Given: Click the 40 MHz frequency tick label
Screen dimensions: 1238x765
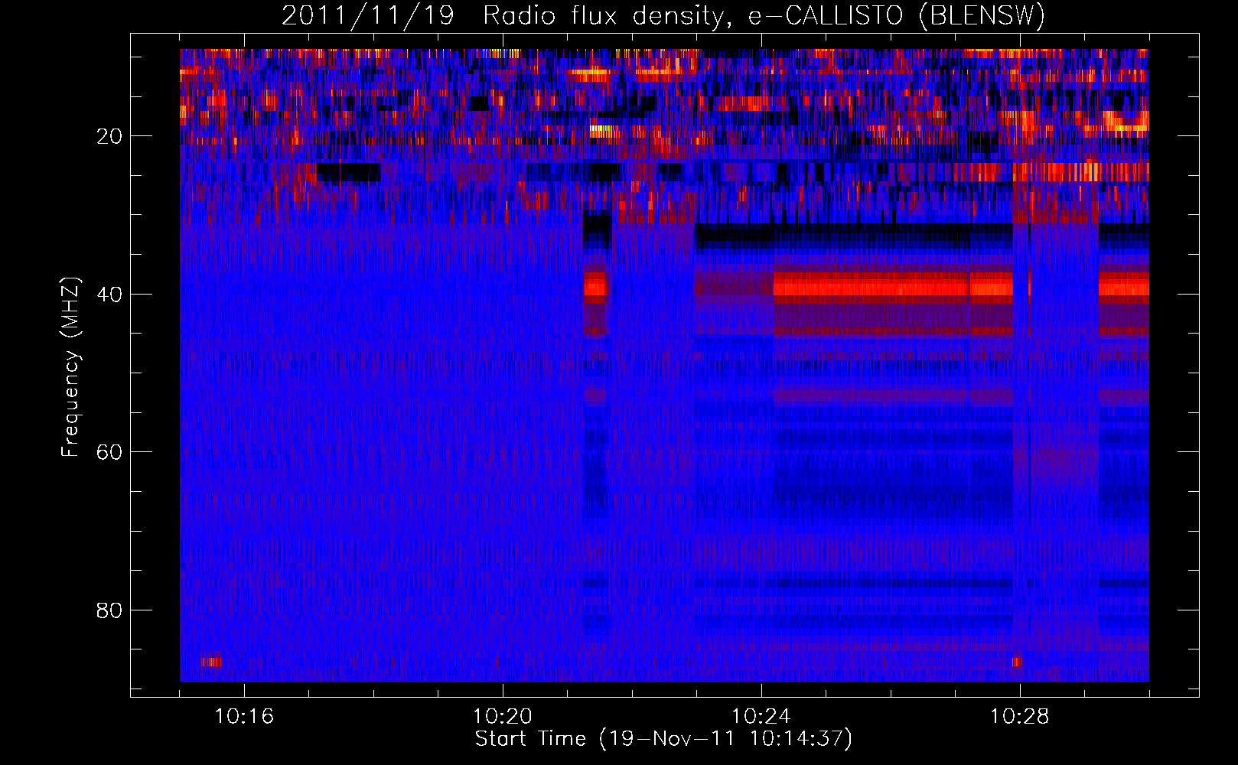Looking at the screenshot, I should pyautogui.click(x=110, y=295).
